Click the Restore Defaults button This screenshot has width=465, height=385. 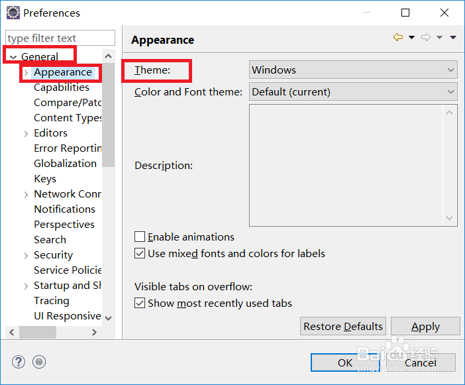pyautogui.click(x=343, y=326)
